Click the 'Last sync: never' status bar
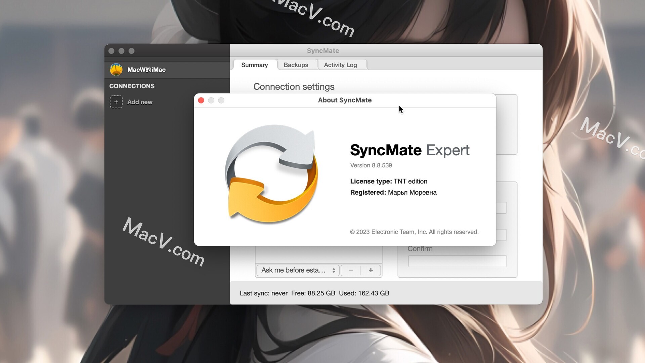Viewport: 645px width, 363px height. pyautogui.click(x=263, y=293)
